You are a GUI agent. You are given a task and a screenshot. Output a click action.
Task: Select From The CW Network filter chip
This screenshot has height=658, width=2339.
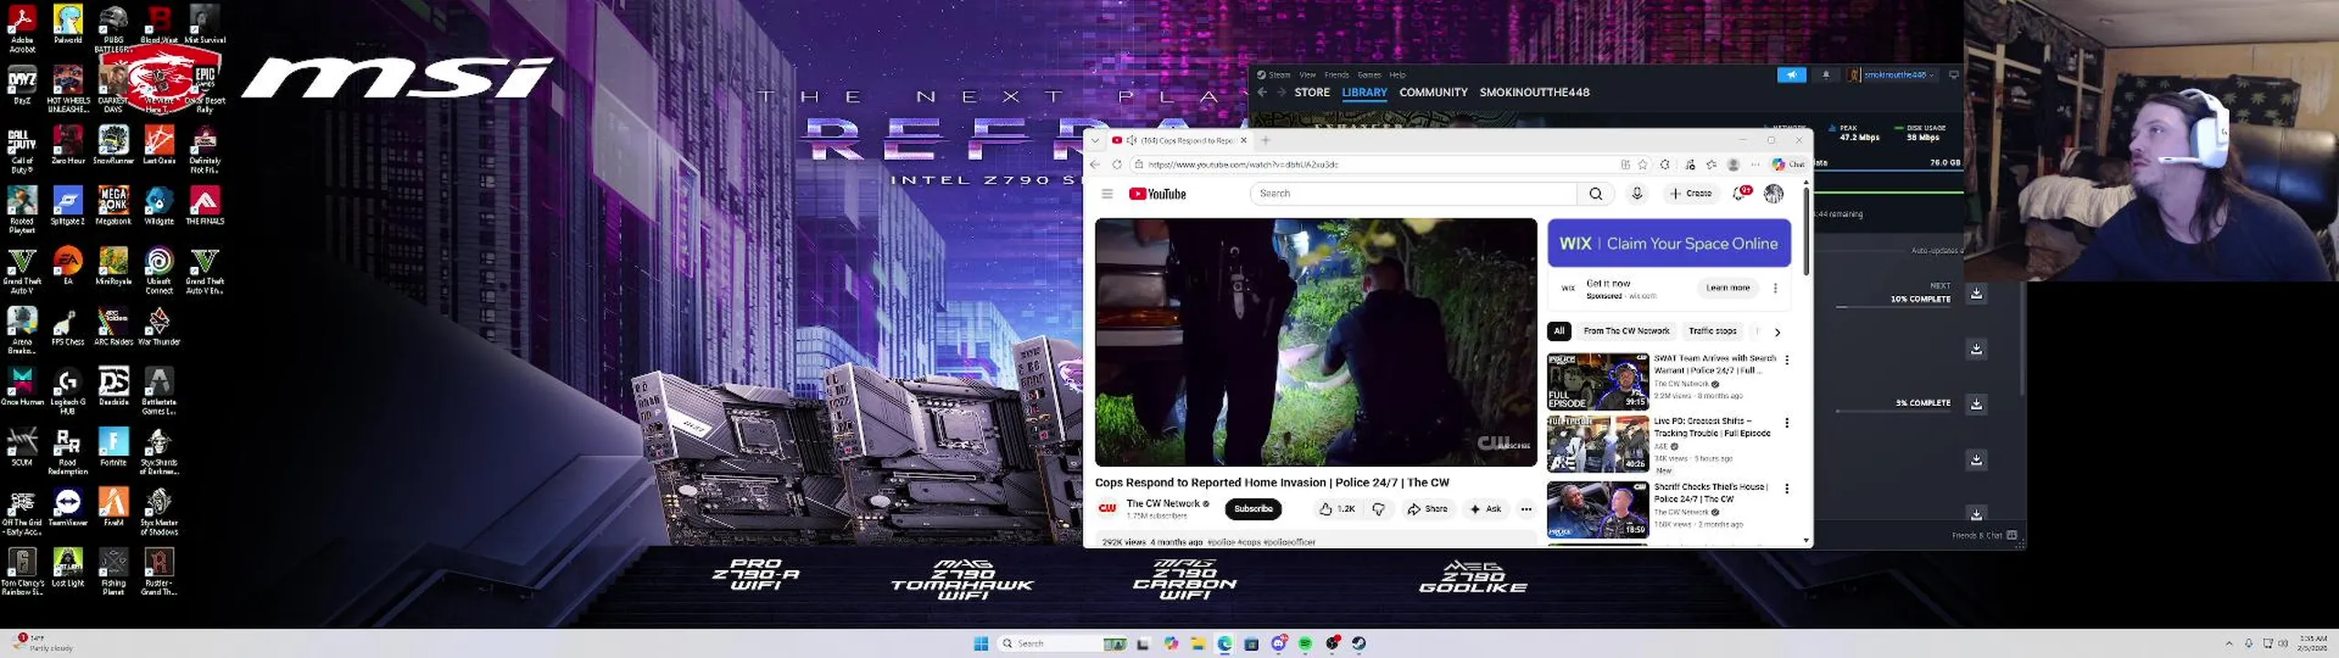click(x=1626, y=331)
